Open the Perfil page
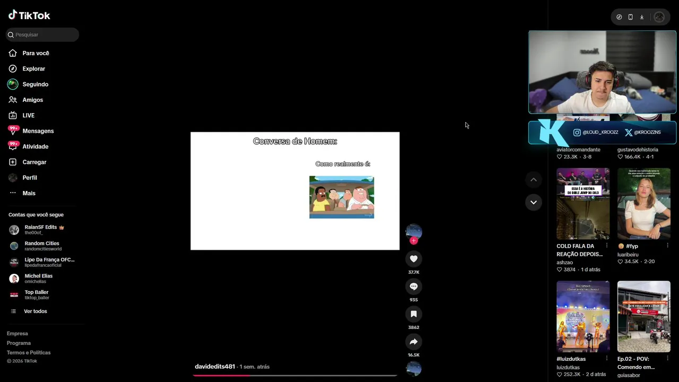 pyautogui.click(x=30, y=178)
